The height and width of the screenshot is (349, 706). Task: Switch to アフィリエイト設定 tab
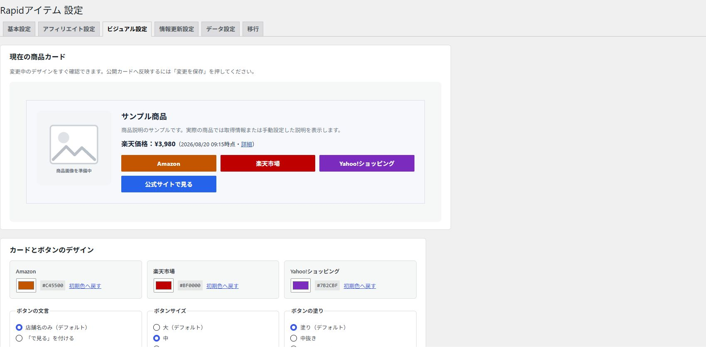69,29
